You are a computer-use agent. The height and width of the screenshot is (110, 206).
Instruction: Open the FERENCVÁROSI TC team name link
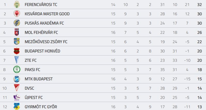(x=41, y=5)
